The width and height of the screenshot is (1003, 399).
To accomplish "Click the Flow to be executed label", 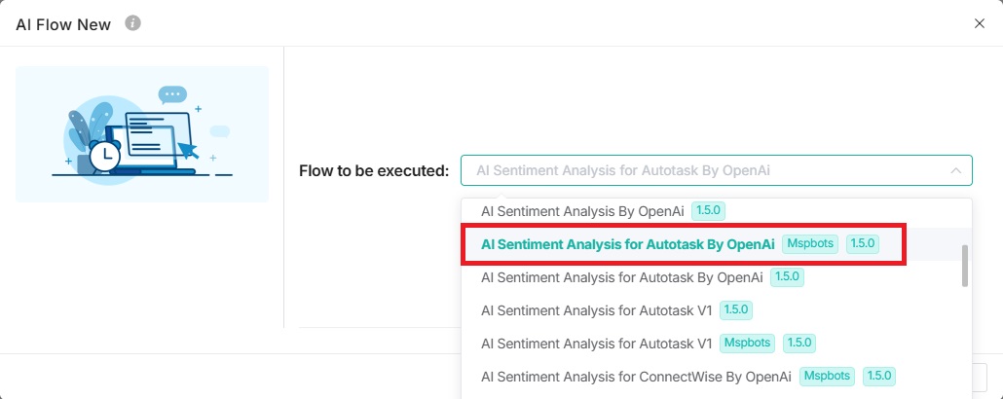I will (374, 171).
